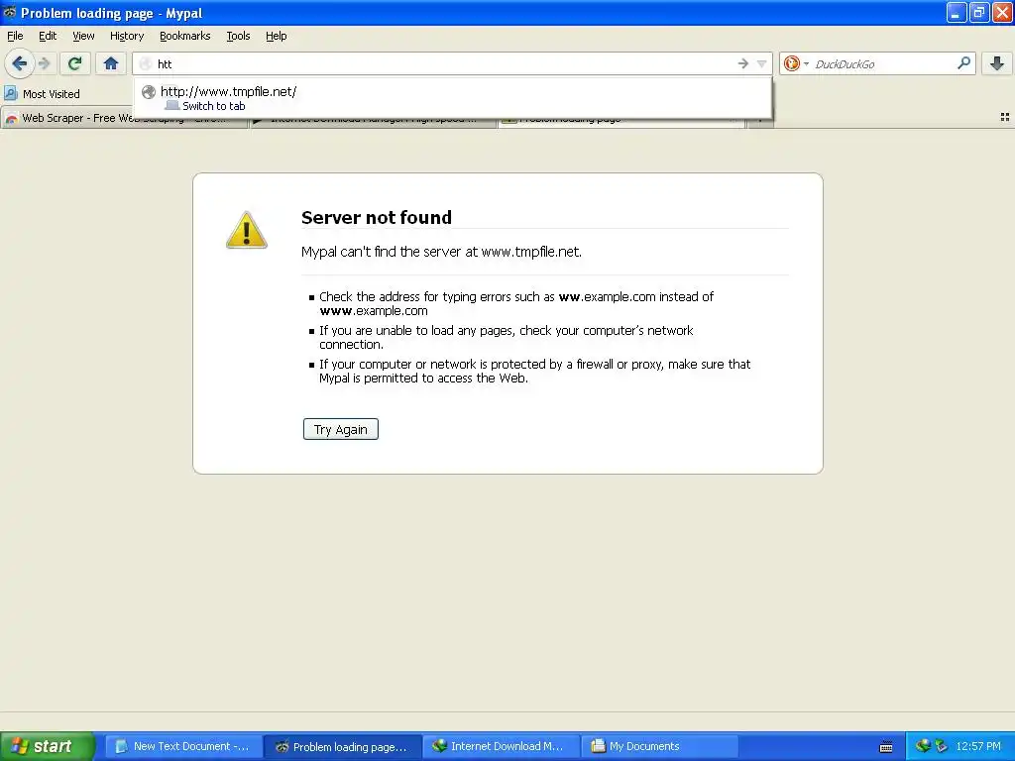Click the globe icon beside tmpfile.net suggestion
Screen dimensions: 1015x761
pyautogui.click(x=149, y=92)
